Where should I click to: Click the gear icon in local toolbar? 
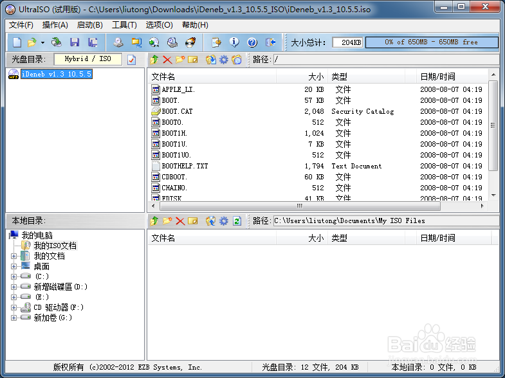pos(223,221)
